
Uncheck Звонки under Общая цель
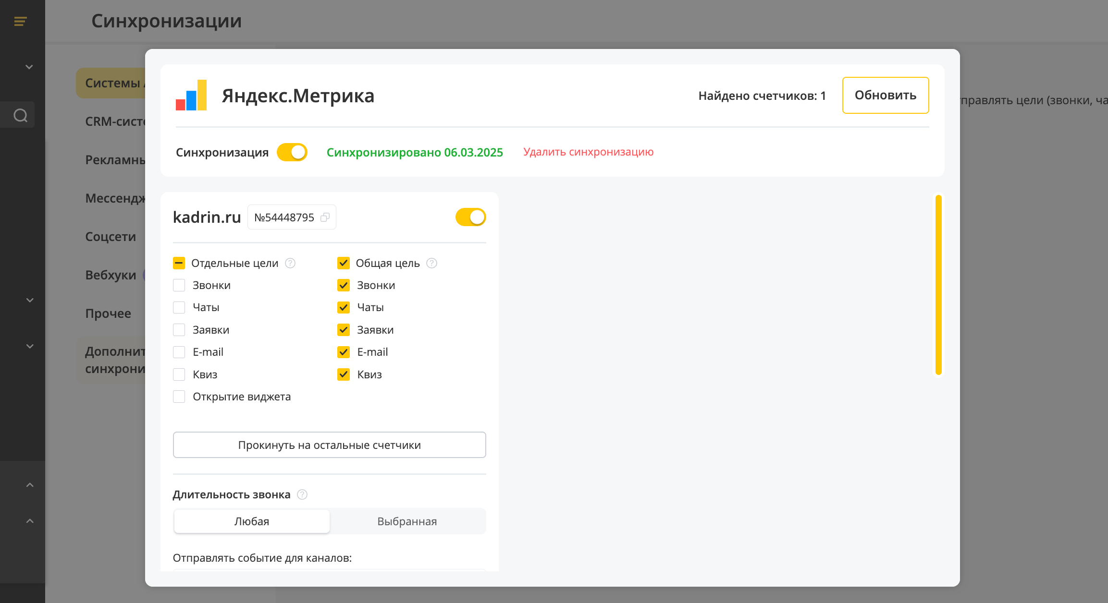(x=344, y=285)
